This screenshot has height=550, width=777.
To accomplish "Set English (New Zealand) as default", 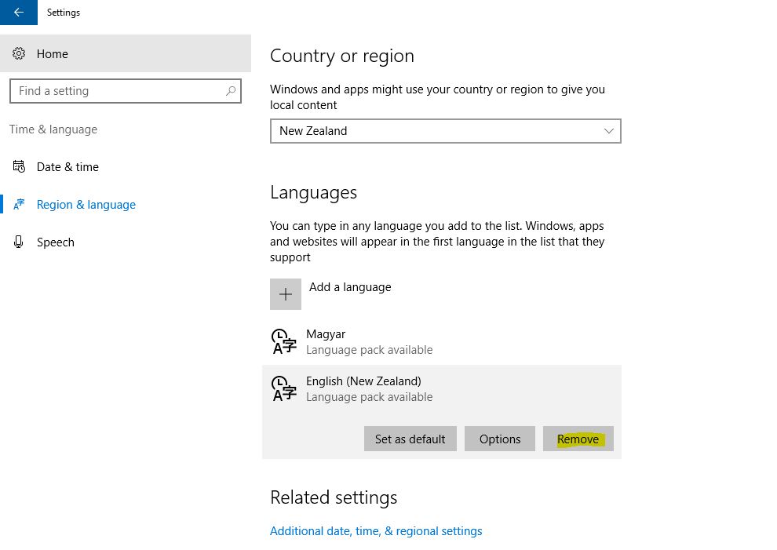I will point(410,439).
